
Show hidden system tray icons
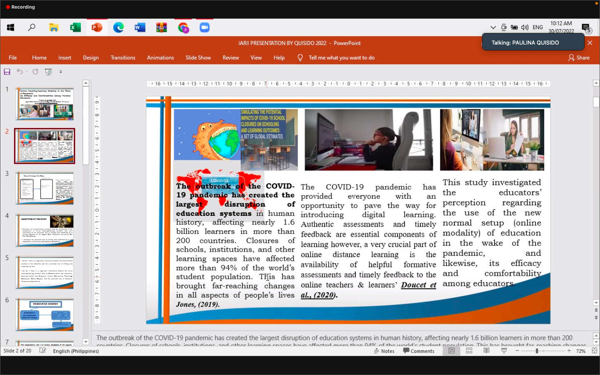coord(493,27)
